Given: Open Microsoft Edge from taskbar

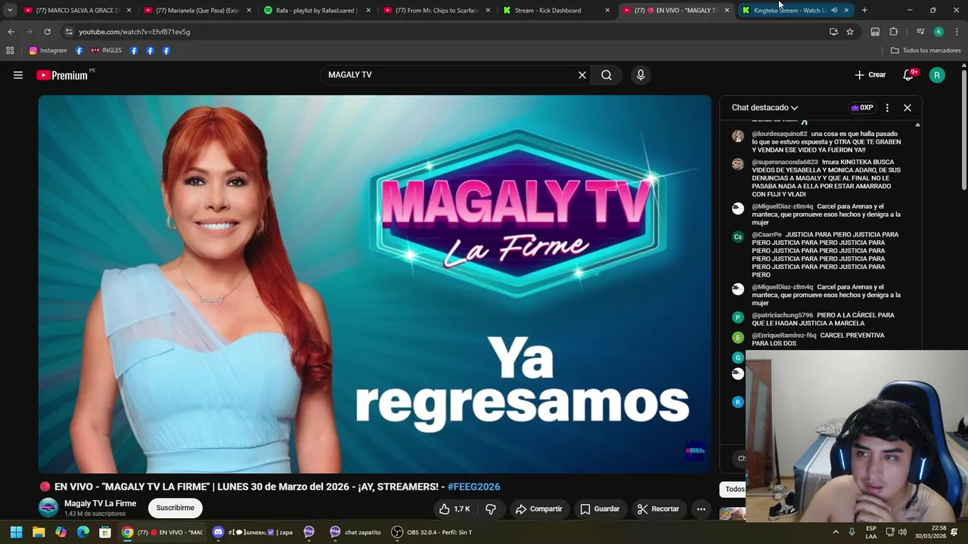Looking at the screenshot, I should pyautogui.click(x=83, y=532).
